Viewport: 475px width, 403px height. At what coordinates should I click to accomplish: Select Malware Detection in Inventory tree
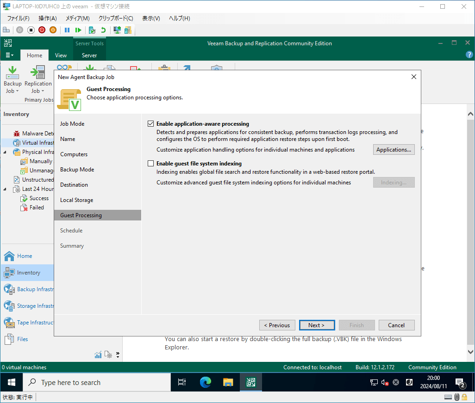tap(33, 133)
